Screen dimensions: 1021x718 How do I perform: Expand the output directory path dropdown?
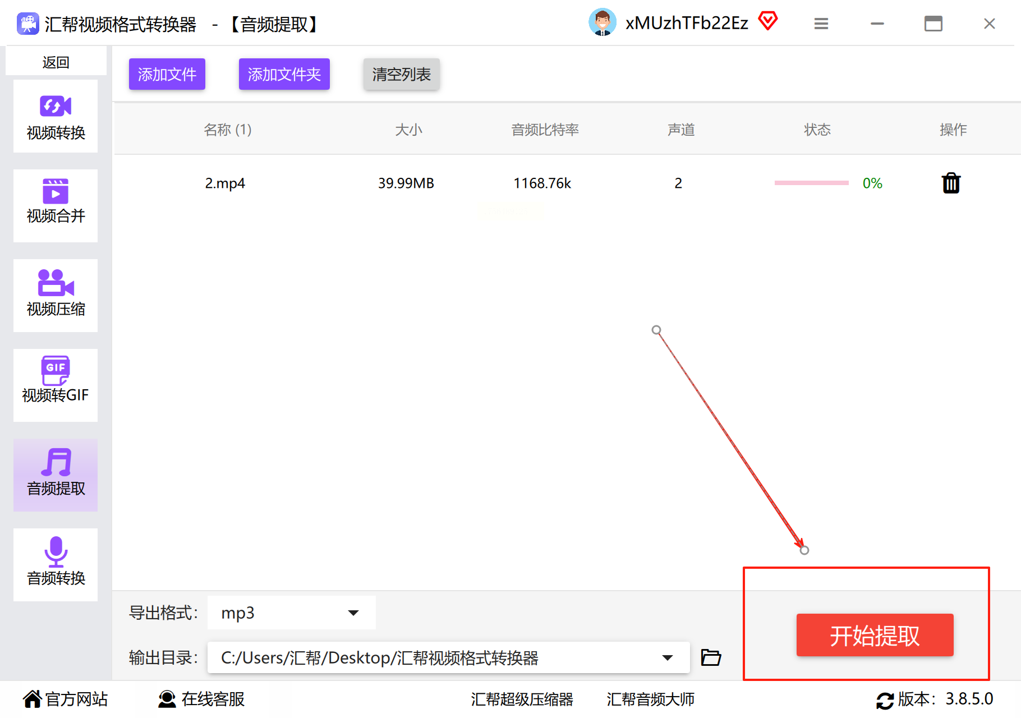pyautogui.click(x=449, y=657)
